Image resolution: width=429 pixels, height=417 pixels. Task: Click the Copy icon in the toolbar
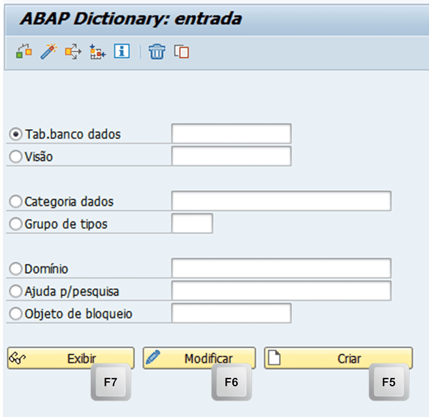[x=182, y=52]
